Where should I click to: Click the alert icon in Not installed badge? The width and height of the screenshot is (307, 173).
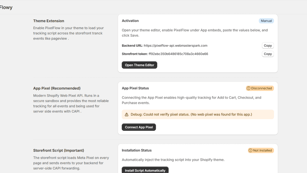click(x=250, y=150)
